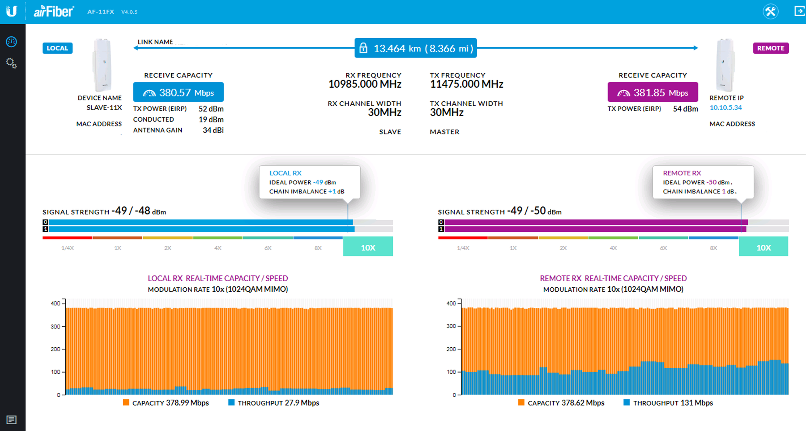The height and width of the screenshot is (431, 806).
Task: Click the Ubiquiti logo icon
Action: tap(12, 11)
